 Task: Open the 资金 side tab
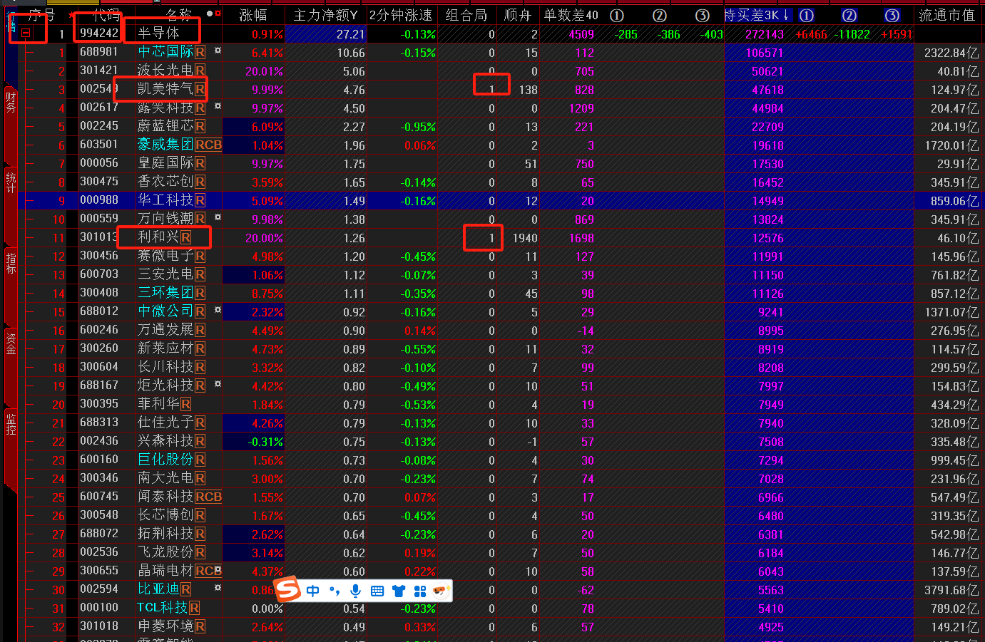point(11,343)
